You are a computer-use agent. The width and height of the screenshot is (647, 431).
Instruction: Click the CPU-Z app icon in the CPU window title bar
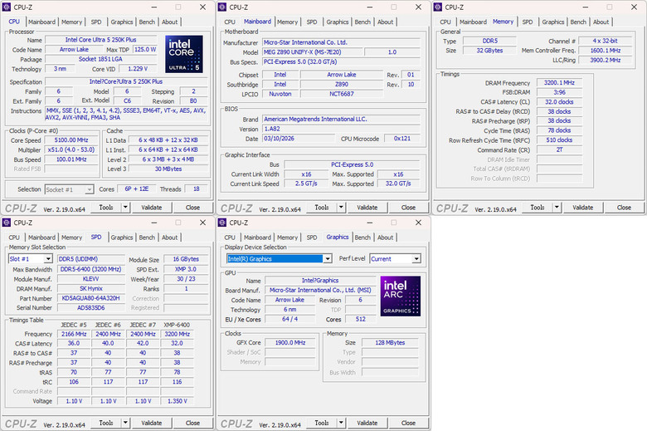point(7,7)
